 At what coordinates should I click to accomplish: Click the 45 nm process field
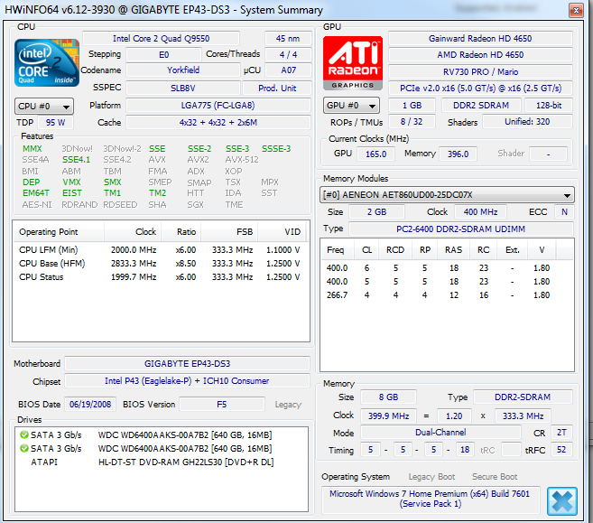pos(288,39)
